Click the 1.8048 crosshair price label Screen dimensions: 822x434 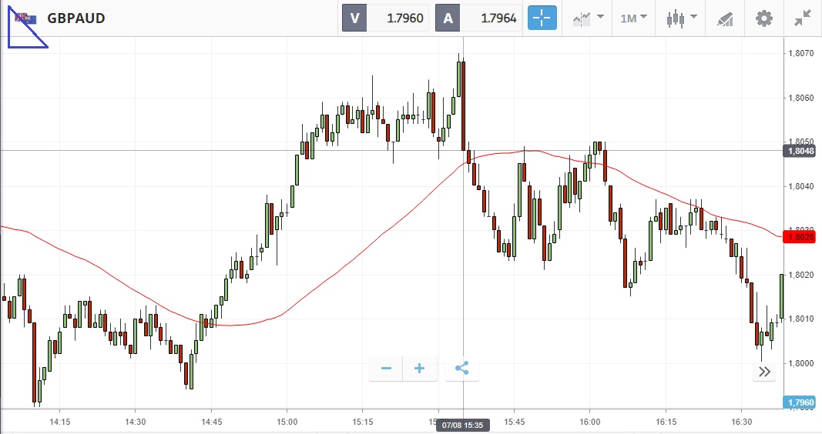pyautogui.click(x=800, y=151)
